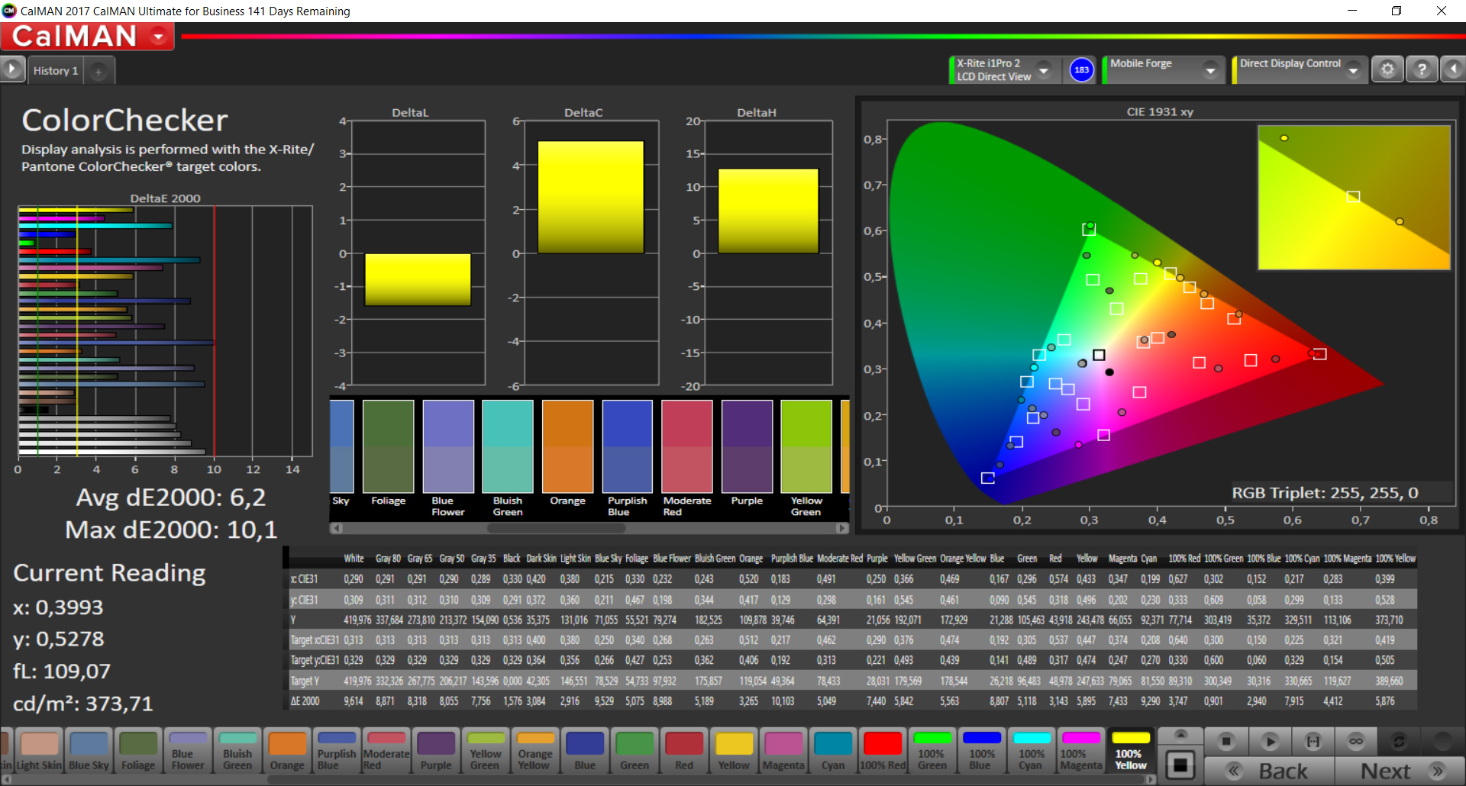
Task: Select the bottom Blue patch button
Action: coord(585,751)
